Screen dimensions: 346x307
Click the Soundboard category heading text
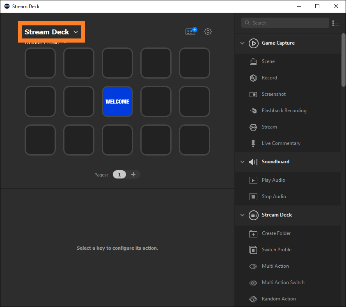(x=275, y=162)
